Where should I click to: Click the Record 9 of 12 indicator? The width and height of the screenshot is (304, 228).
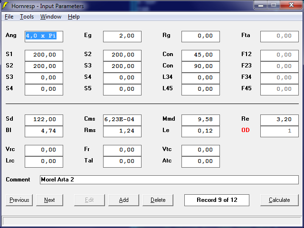(217, 200)
